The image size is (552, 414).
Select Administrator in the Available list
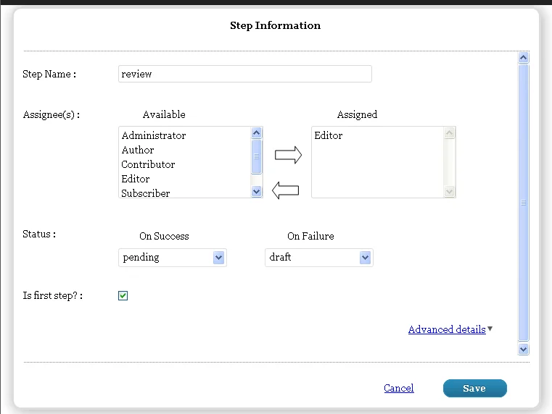pos(185,135)
